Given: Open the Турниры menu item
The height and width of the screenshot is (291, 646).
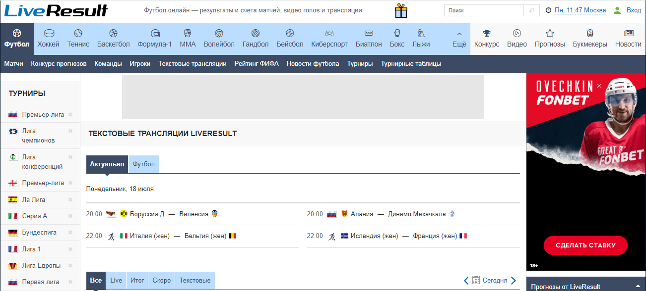Looking at the screenshot, I should (x=360, y=64).
